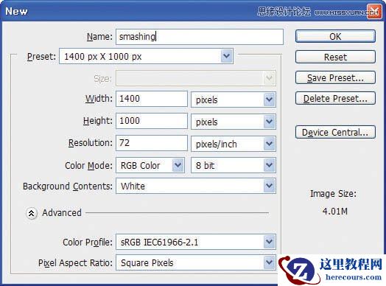Click Save Preset button

[335, 78]
